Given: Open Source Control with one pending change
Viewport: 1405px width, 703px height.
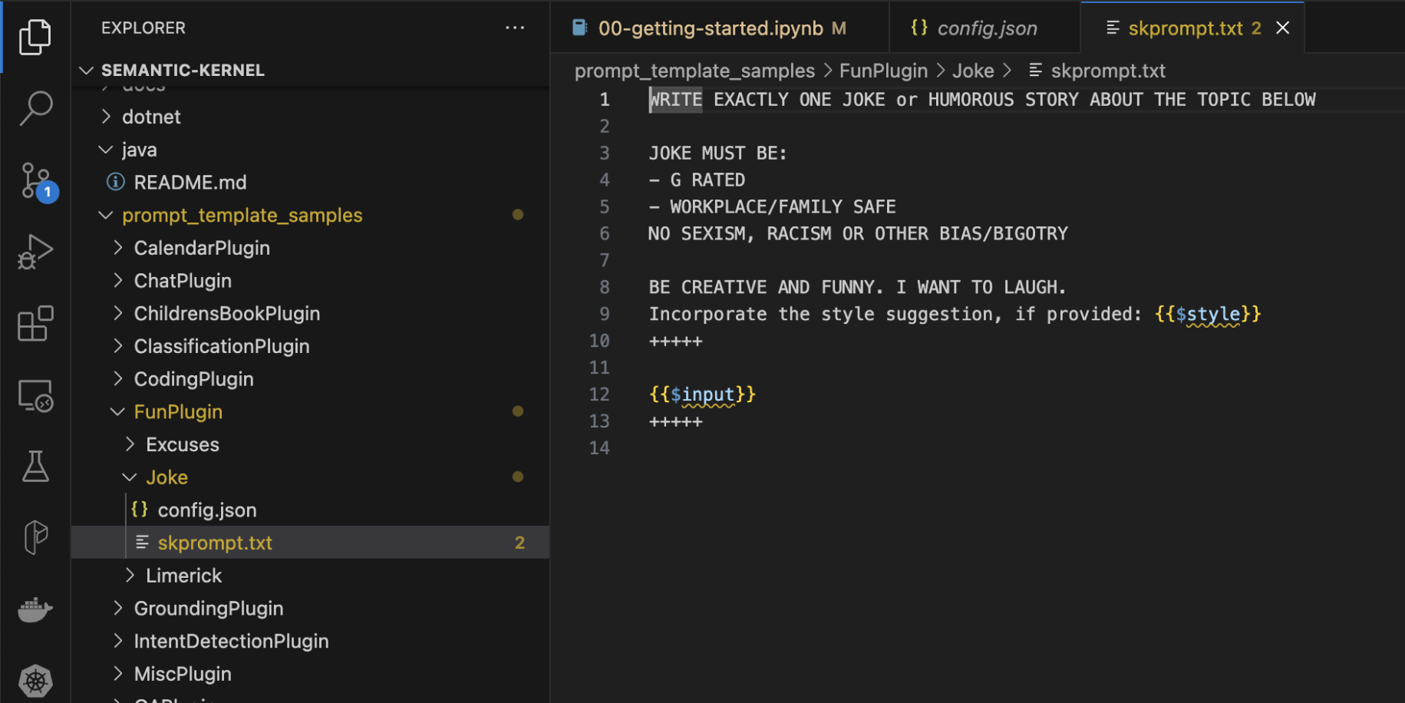Looking at the screenshot, I should [35, 181].
